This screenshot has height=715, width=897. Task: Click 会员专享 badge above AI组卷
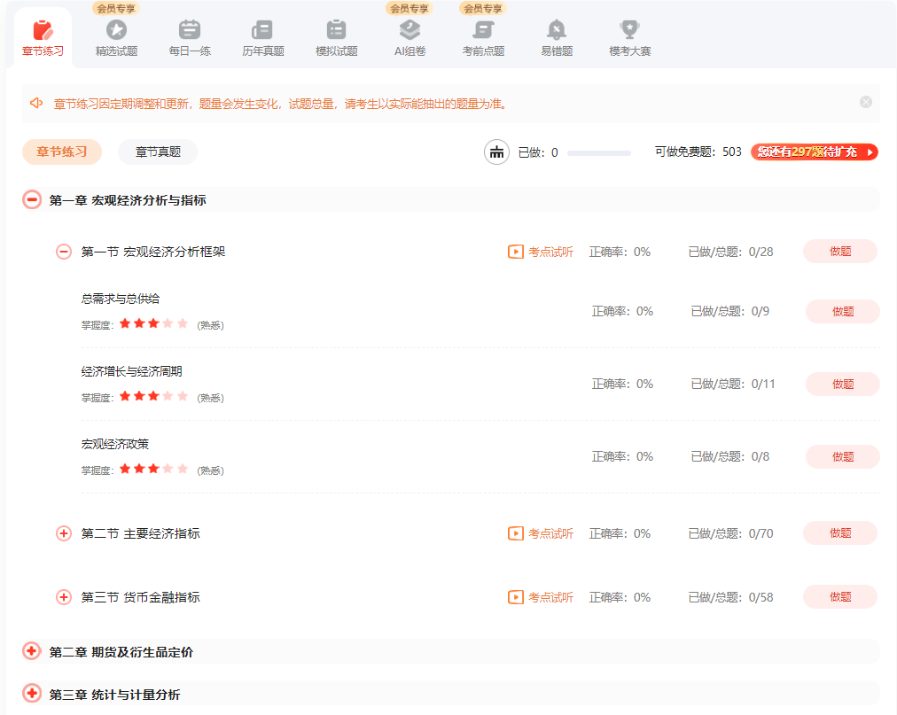[409, 9]
